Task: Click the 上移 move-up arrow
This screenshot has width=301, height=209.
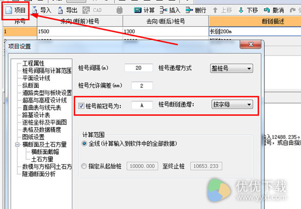Action: tap(215, 10)
